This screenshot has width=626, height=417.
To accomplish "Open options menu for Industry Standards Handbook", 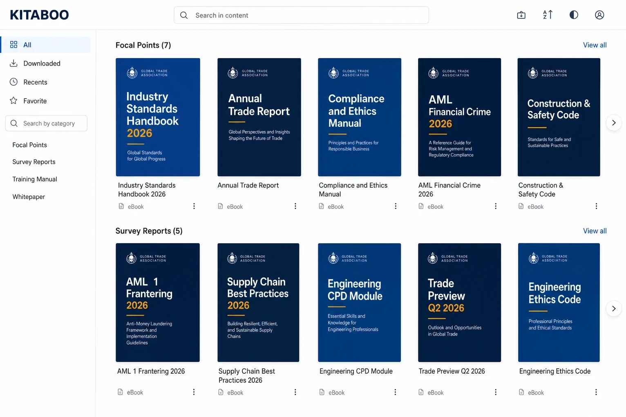I will [194, 206].
